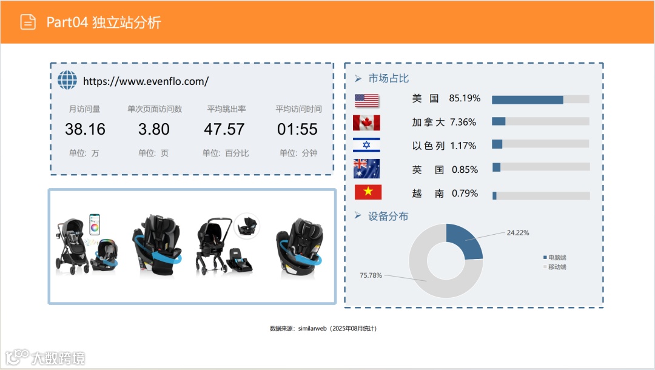Click the 月访问量 label

point(84,109)
